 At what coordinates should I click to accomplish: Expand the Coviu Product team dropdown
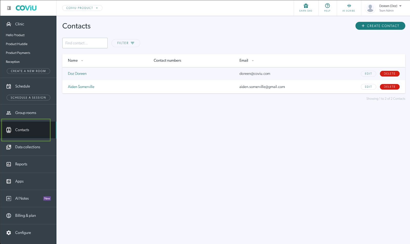(82, 8)
